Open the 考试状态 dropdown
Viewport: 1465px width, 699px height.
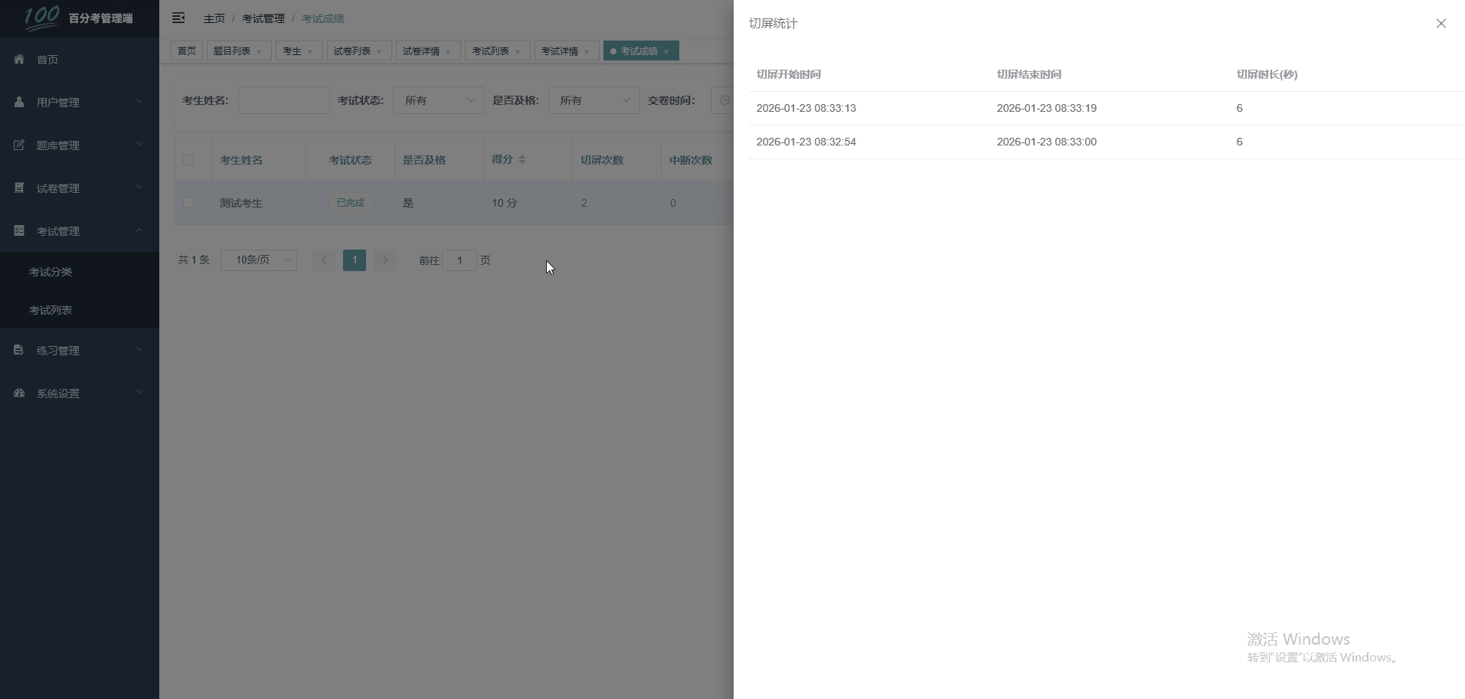click(438, 100)
